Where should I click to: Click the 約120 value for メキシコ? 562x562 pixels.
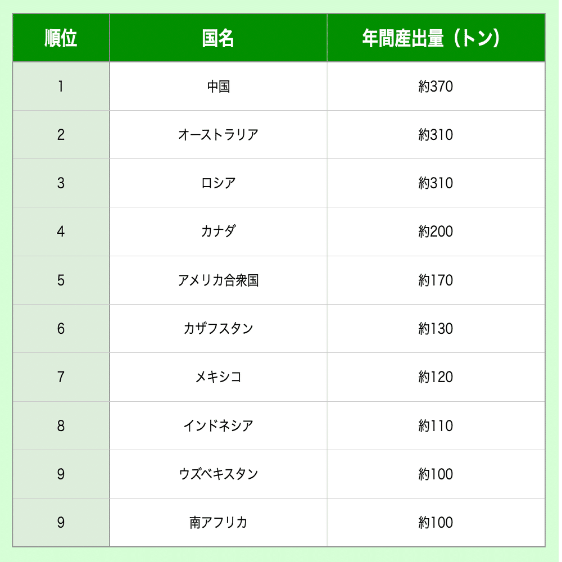click(436, 377)
